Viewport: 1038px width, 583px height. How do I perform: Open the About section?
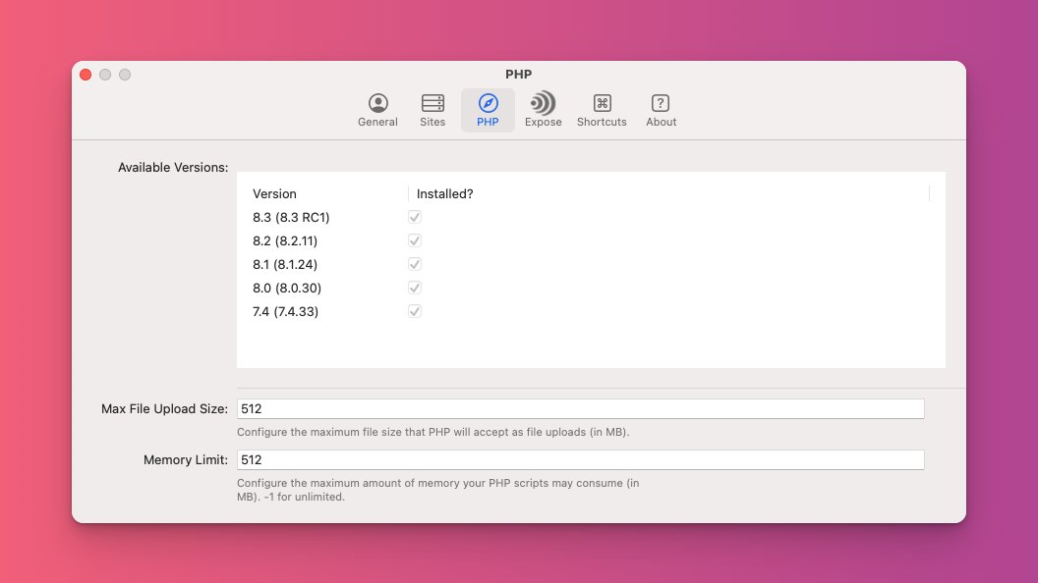pyautogui.click(x=661, y=109)
